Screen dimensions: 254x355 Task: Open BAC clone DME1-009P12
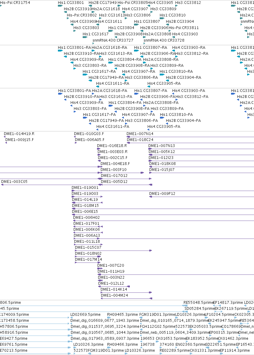pos(162,194)
